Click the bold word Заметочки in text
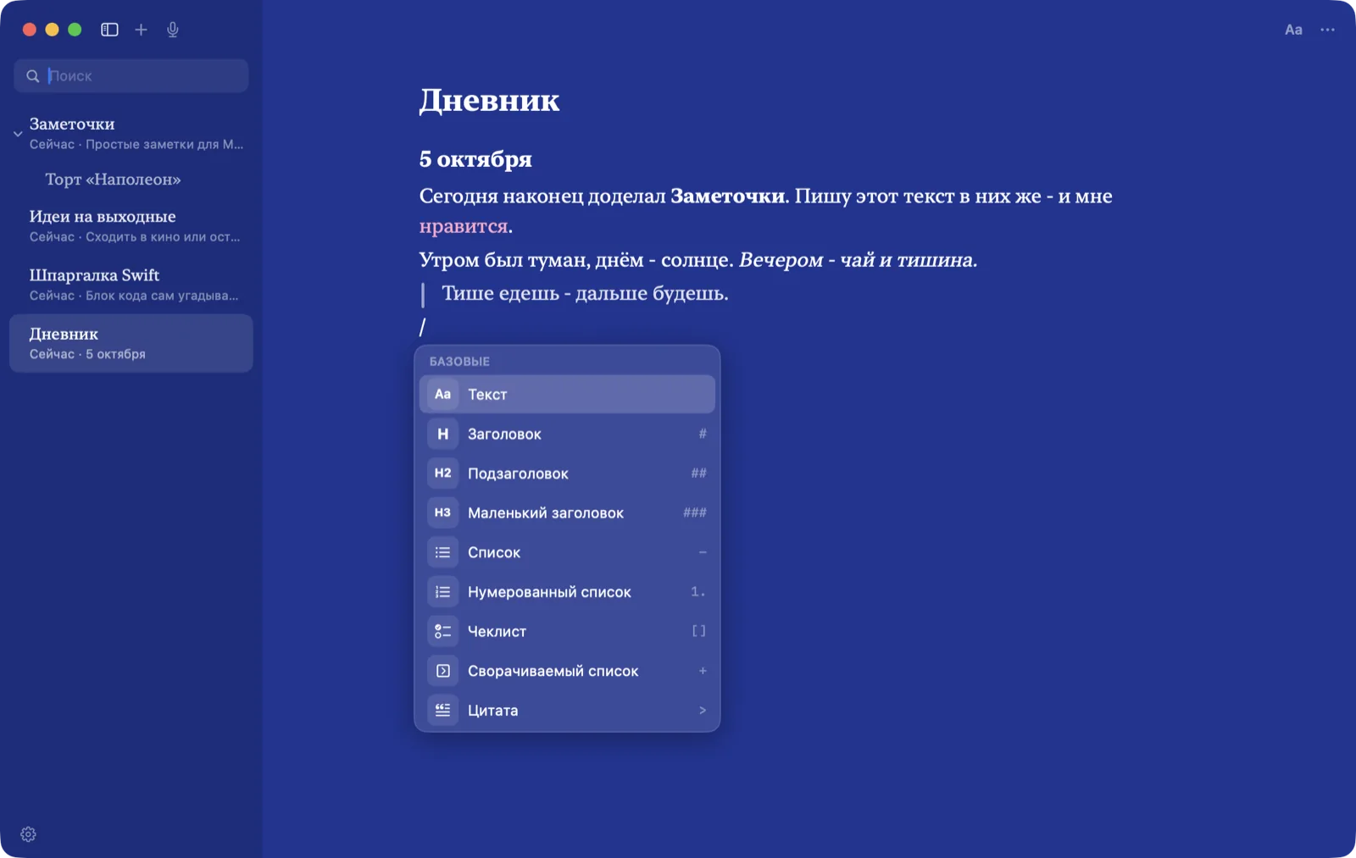 pos(727,197)
